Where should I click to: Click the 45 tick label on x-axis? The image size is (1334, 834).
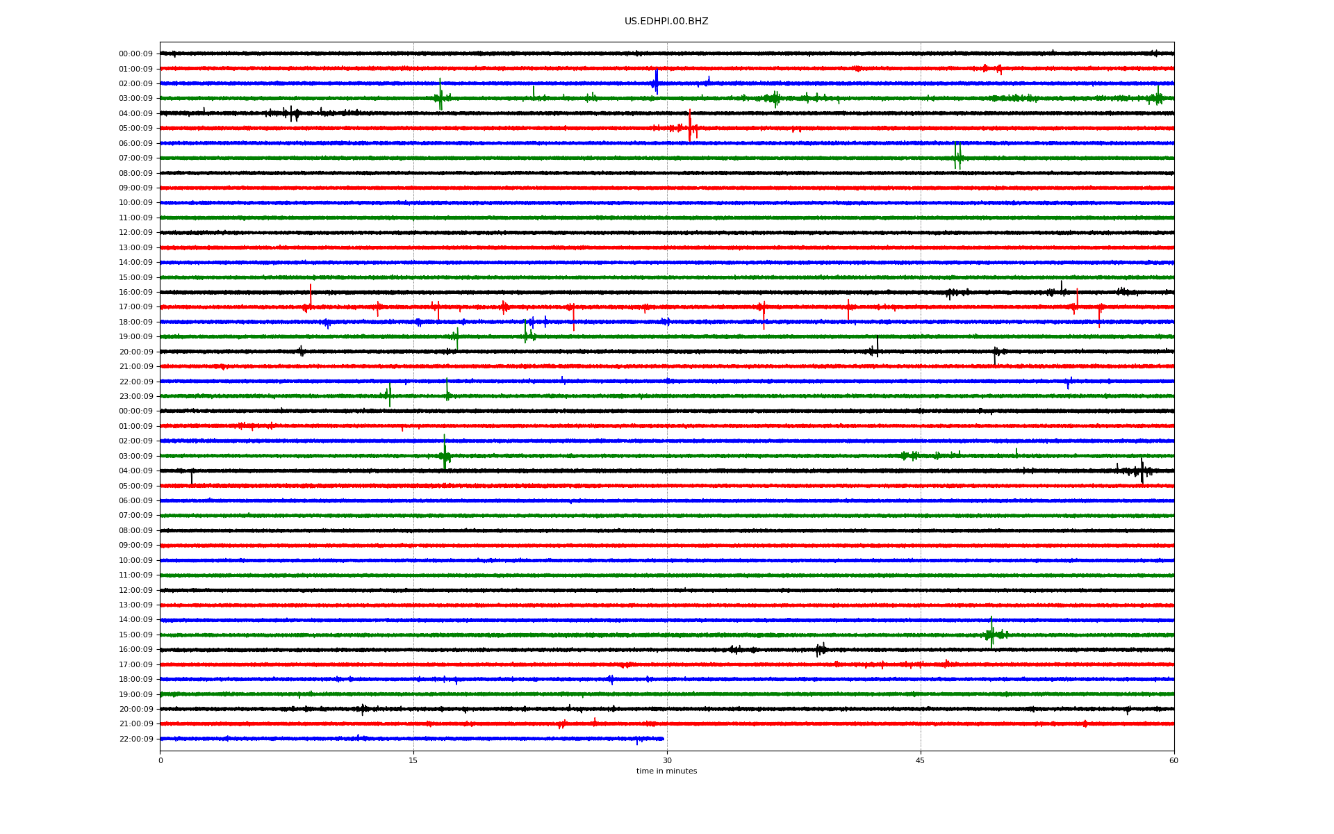[920, 760]
